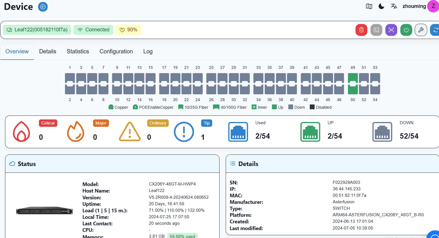This screenshot has width=439, height=238.
Task: Open the wrench tools button
Action: [x=421, y=30]
